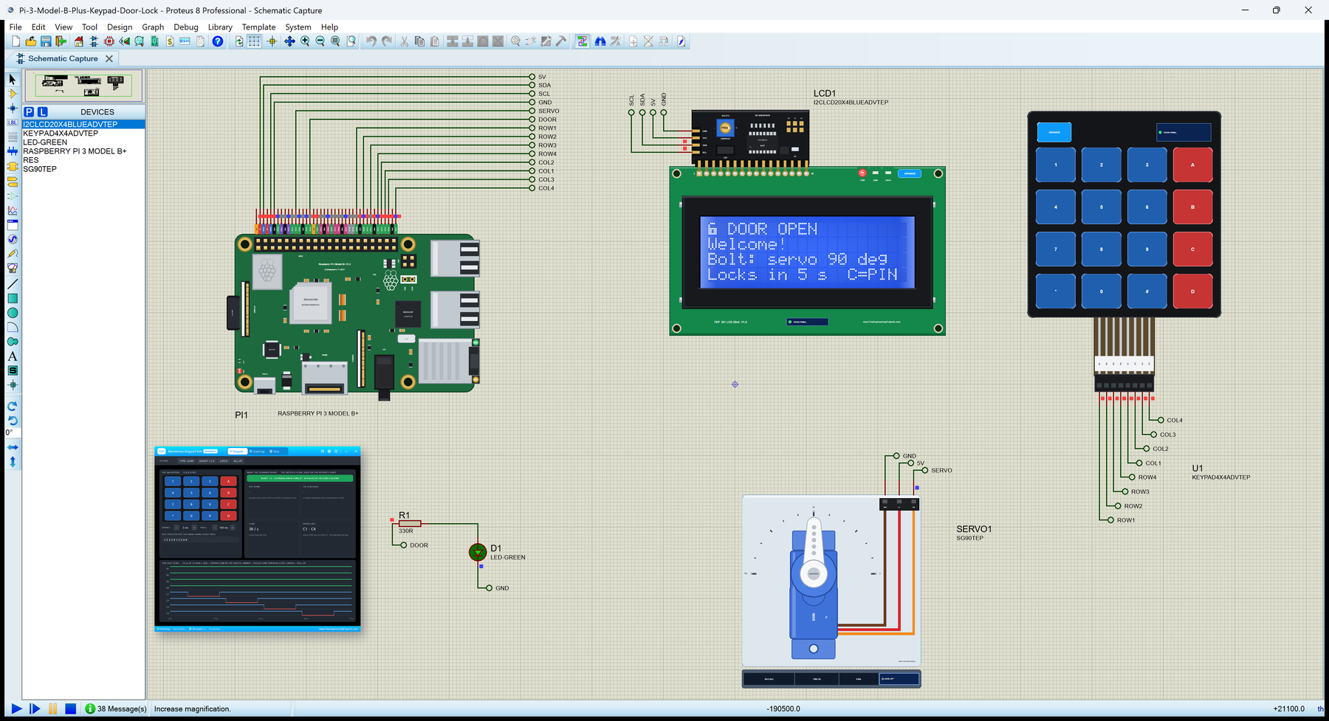Screen dimensions: 1329x721
Task: Open the 38 Message(s) log
Action: click(116, 708)
